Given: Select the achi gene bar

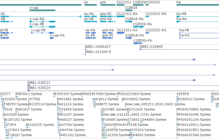Looking at the screenshot, I should [108, 5].
